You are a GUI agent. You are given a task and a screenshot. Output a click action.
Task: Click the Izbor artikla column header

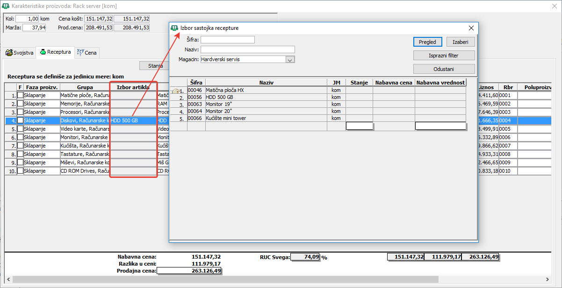(133, 87)
